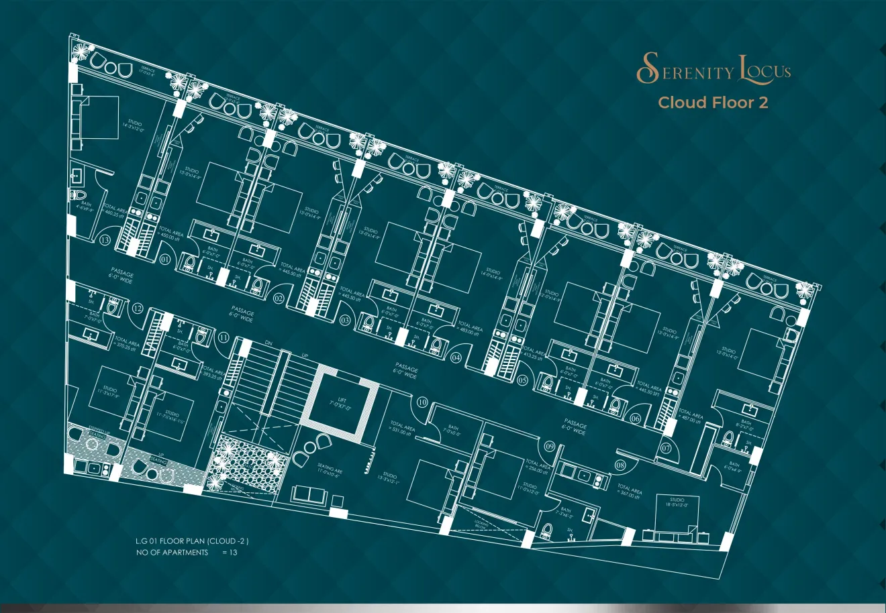Select the 487.00 sft total area label
Screen dimensions: 886x613
click(x=690, y=417)
